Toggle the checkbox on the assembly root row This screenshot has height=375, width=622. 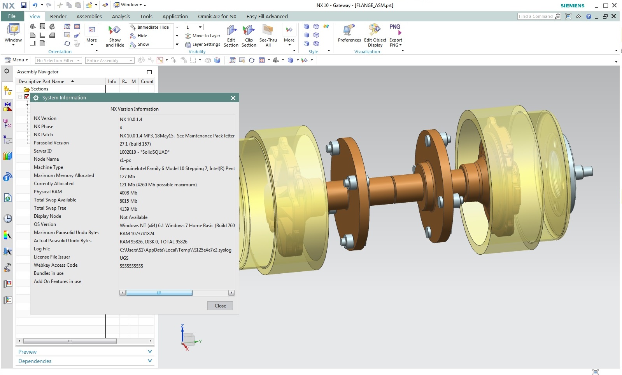click(27, 97)
